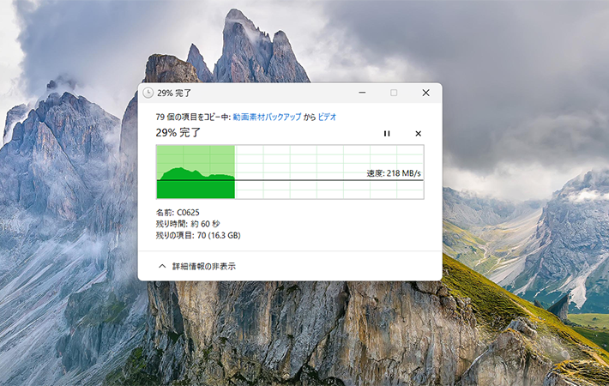Pause the file copy operation
The height and width of the screenshot is (386, 609).
click(x=387, y=134)
